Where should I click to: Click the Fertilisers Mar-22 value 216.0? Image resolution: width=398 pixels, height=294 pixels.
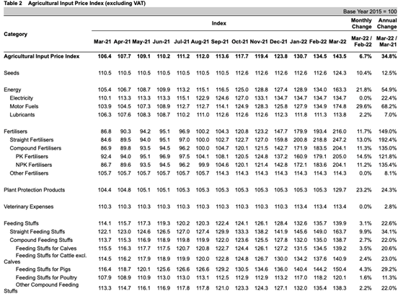(340, 131)
